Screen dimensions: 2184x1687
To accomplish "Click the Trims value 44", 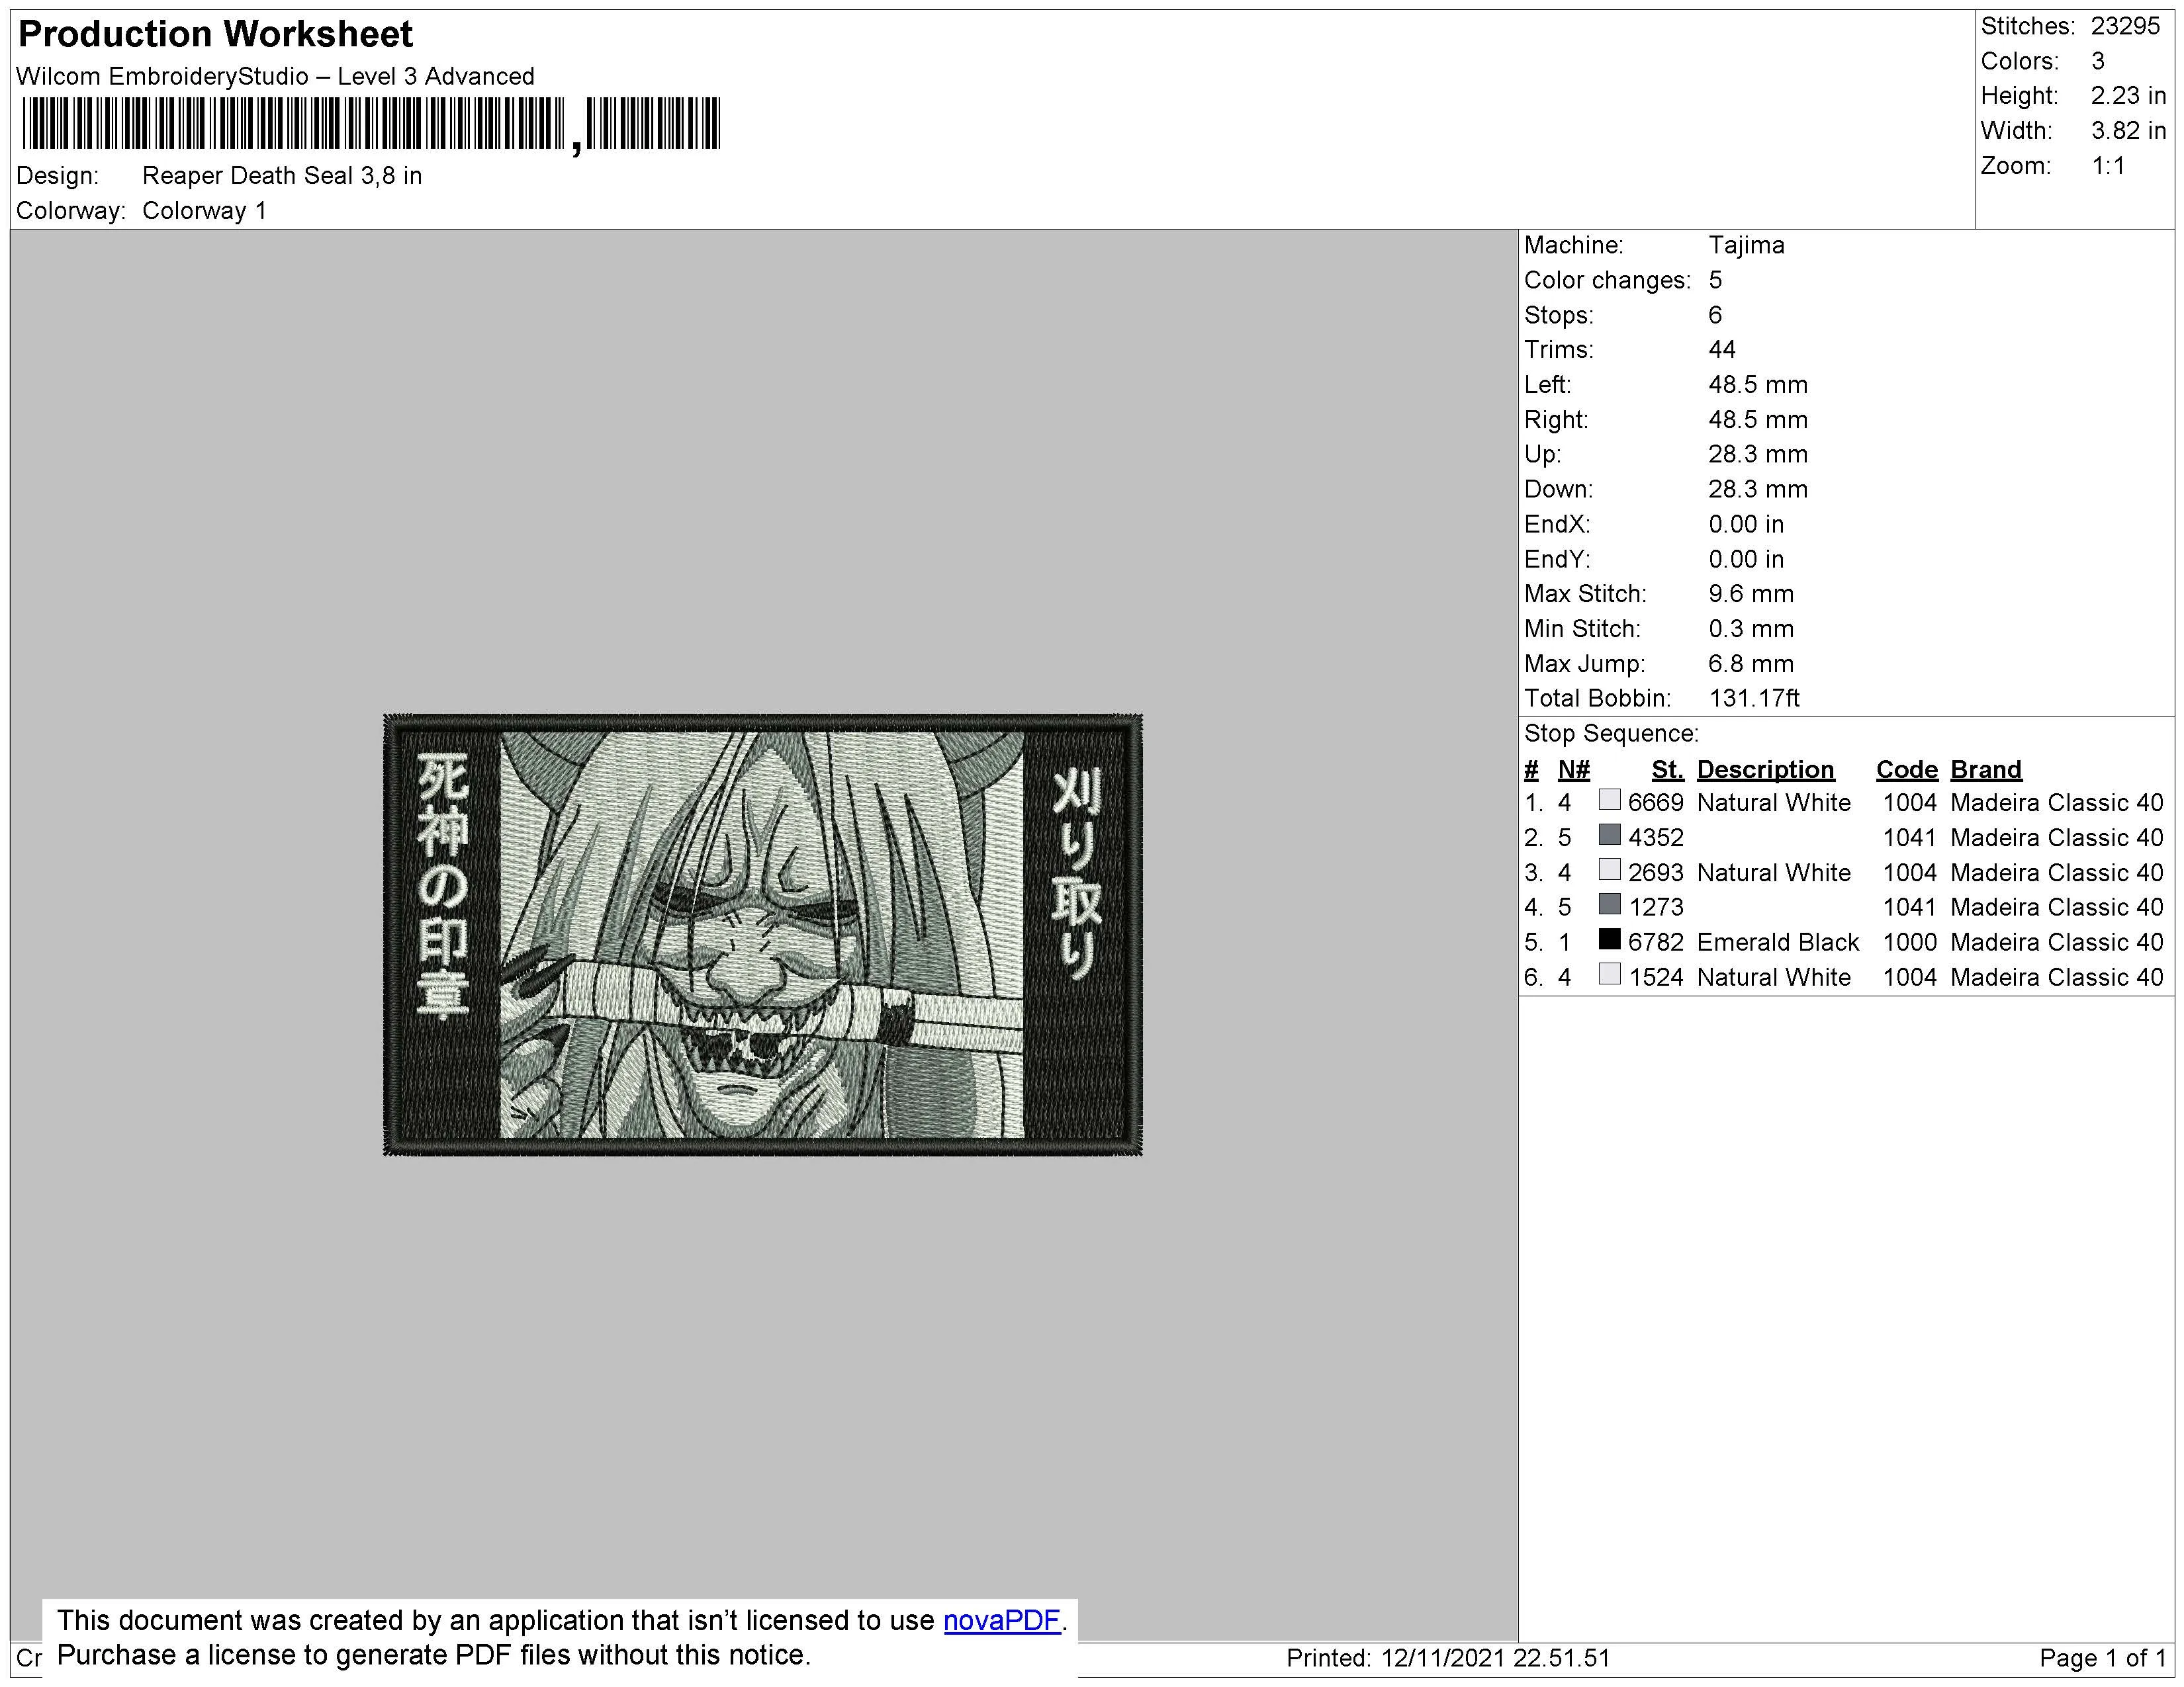I will point(1722,351).
